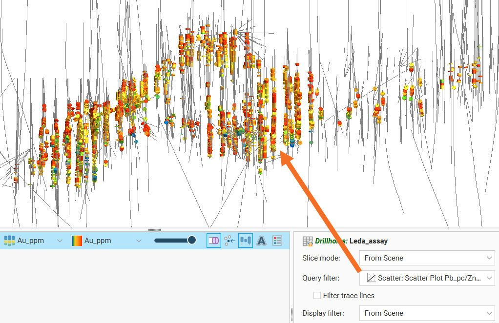Click the panel splitter grip above the toolbar
This screenshot has width=499, height=323.
(x=154, y=229)
